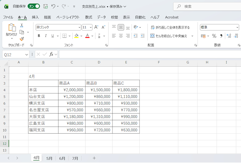
Task: Click the Align Left icon
Action: tap(114, 36)
